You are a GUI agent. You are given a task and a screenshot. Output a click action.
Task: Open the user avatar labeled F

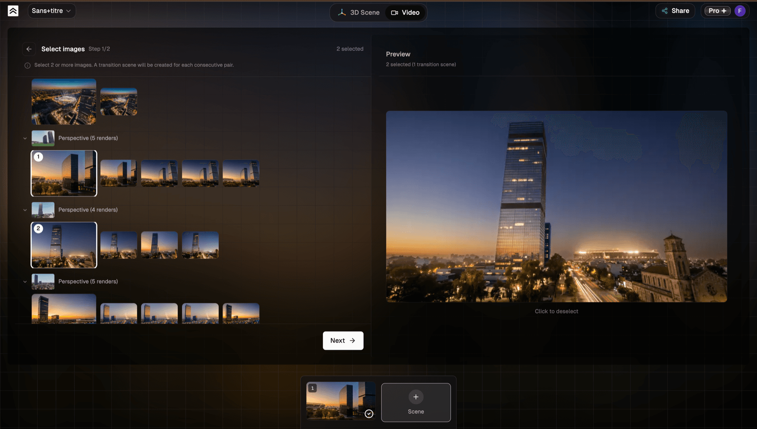click(740, 11)
